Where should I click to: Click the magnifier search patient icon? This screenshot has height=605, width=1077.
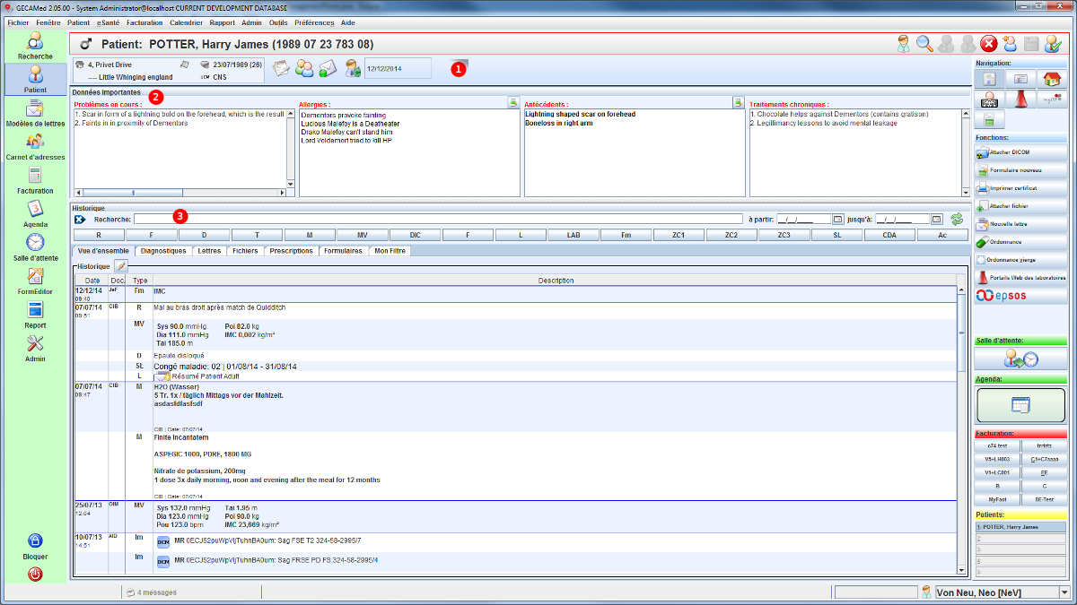(x=924, y=44)
